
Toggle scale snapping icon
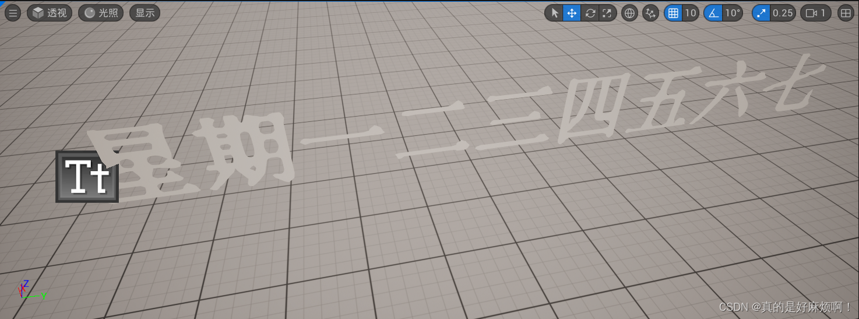click(761, 13)
